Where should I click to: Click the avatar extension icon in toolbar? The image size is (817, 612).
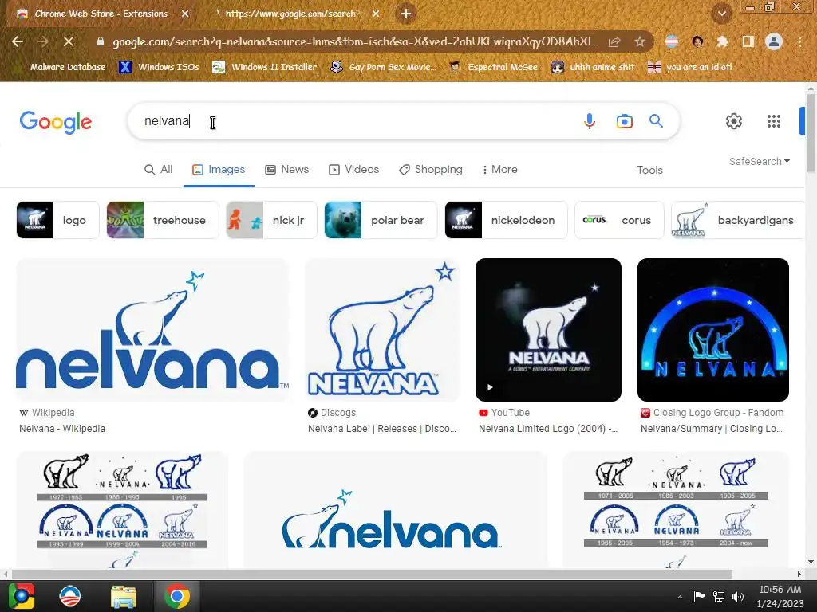coord(697,41)
